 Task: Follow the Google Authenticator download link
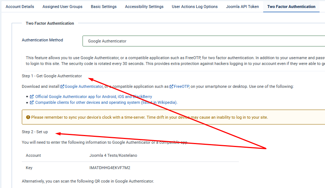pos(84,86)
